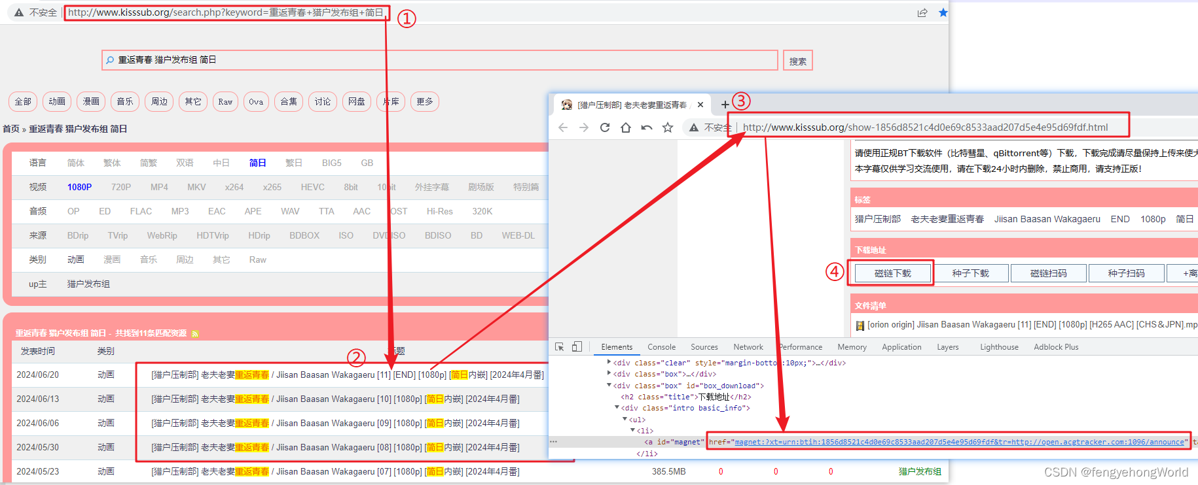Viewport: 1198px width, 485px height.
Task: Click the kisssub search keyword input field
Action: pyautogui.click(x=439, y=60)
